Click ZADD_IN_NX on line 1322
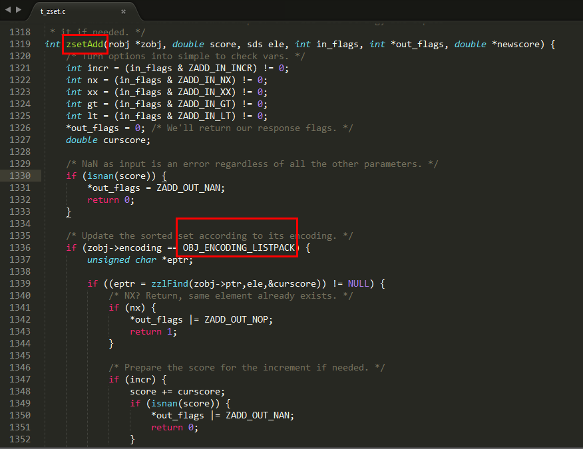583x449 pixels. point(204,80)
